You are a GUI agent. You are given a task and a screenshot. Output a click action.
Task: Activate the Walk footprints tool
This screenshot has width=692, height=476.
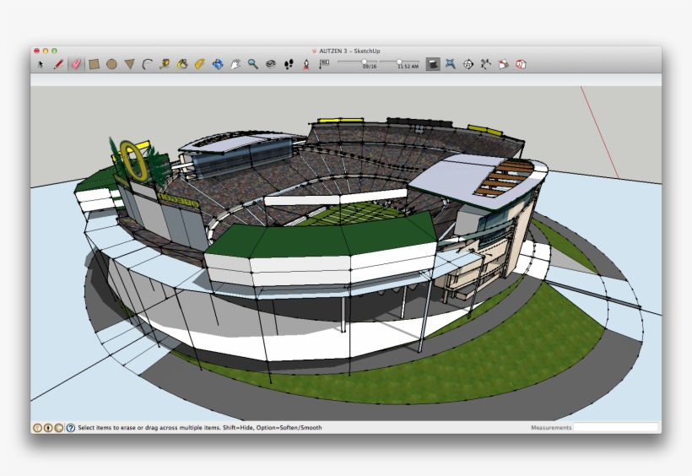pyautogui.click(x=289, y=64)
